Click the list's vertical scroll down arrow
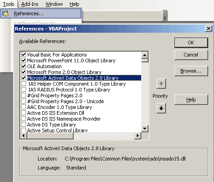This screenshot has height=182, width=214. (144, 129)
